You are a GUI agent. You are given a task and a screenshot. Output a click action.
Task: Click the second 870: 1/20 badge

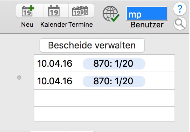[114, 81]
